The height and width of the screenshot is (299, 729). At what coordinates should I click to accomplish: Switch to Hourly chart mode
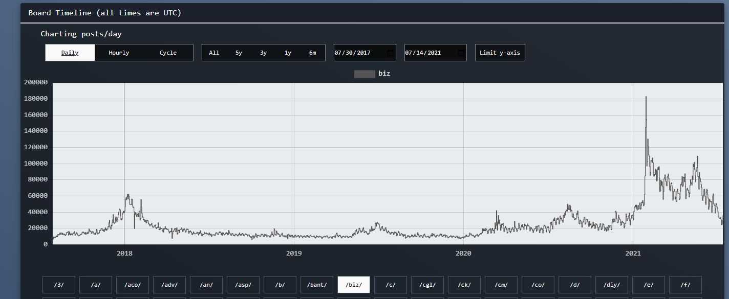coord(119,53)
